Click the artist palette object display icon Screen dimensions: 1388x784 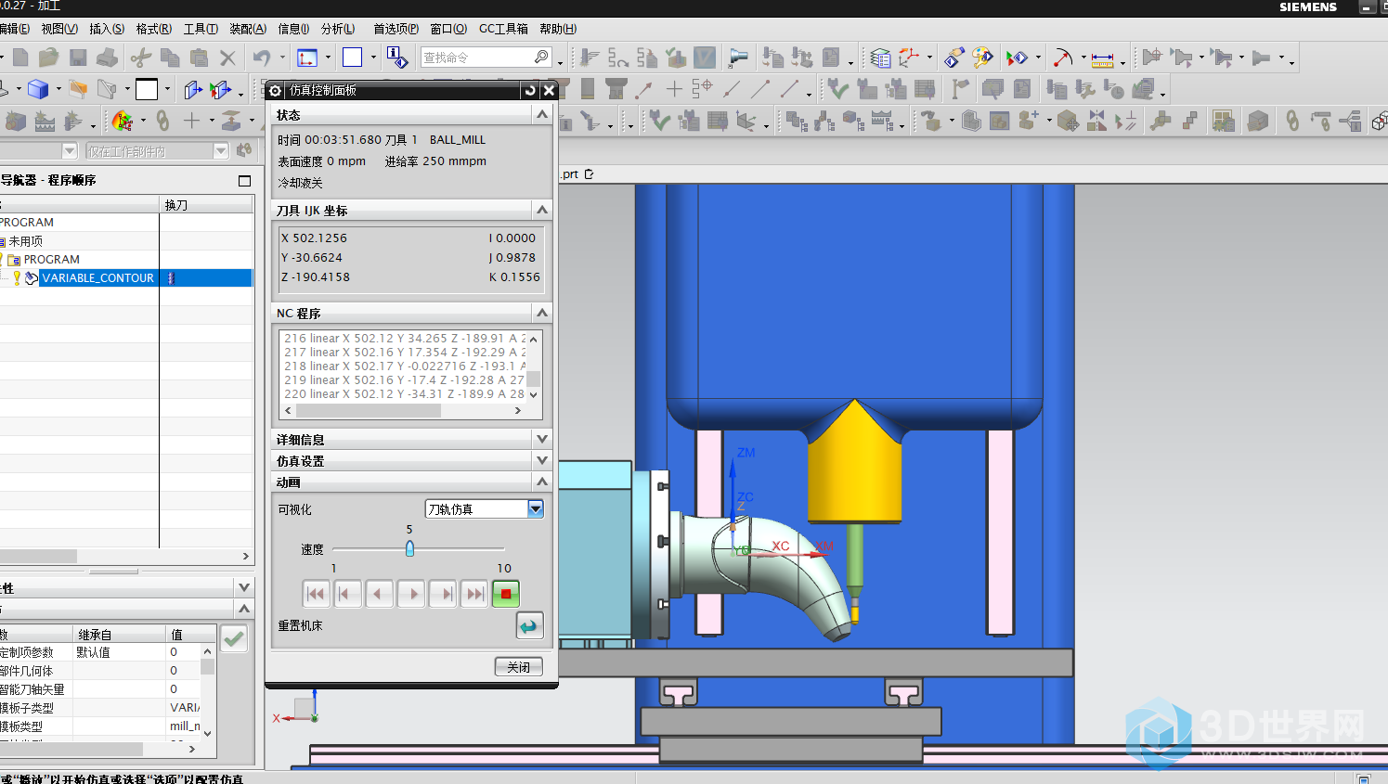coord(982,58)
